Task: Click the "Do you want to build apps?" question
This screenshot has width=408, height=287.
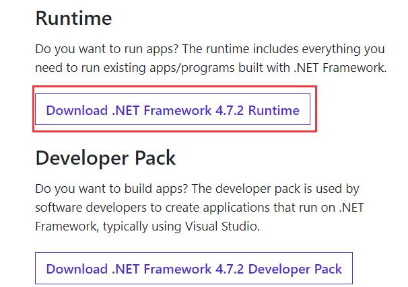Action: pos(111,189)
